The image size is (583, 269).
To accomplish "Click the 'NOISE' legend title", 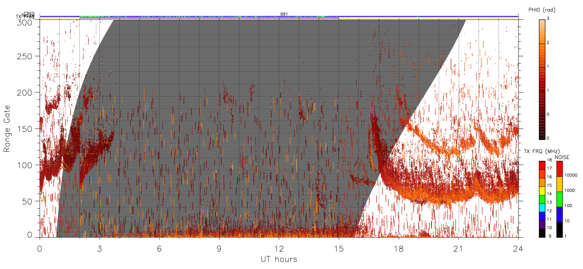I will click(562, 157).
